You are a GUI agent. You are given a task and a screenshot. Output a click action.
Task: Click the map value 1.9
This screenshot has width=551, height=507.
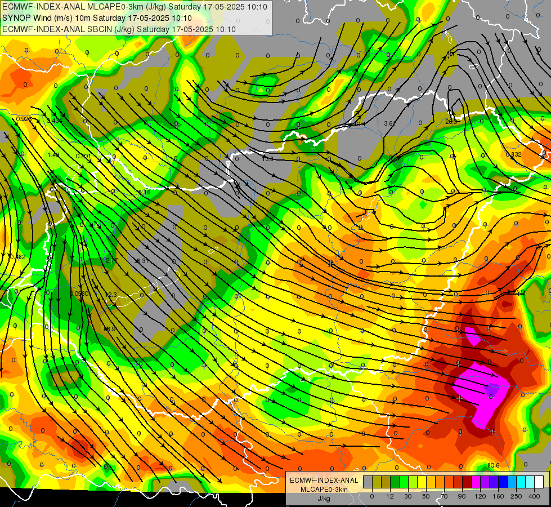521,292
